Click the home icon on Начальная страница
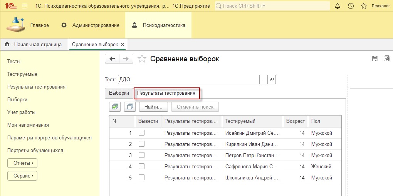This screenshot has width=393, height=196. [7, 44]
